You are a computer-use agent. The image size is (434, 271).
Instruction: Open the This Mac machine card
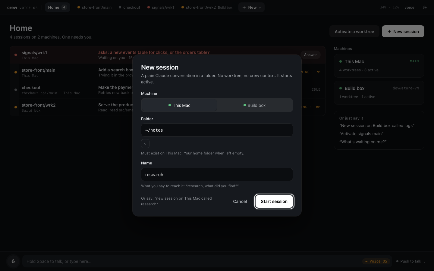379,66
